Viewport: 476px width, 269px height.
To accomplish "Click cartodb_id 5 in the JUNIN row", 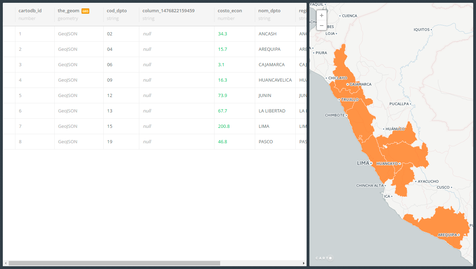I will (20, 96).
